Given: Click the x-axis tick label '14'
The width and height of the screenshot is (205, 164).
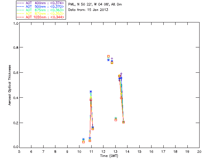Looking at the screenshot, I should (127, 152).
